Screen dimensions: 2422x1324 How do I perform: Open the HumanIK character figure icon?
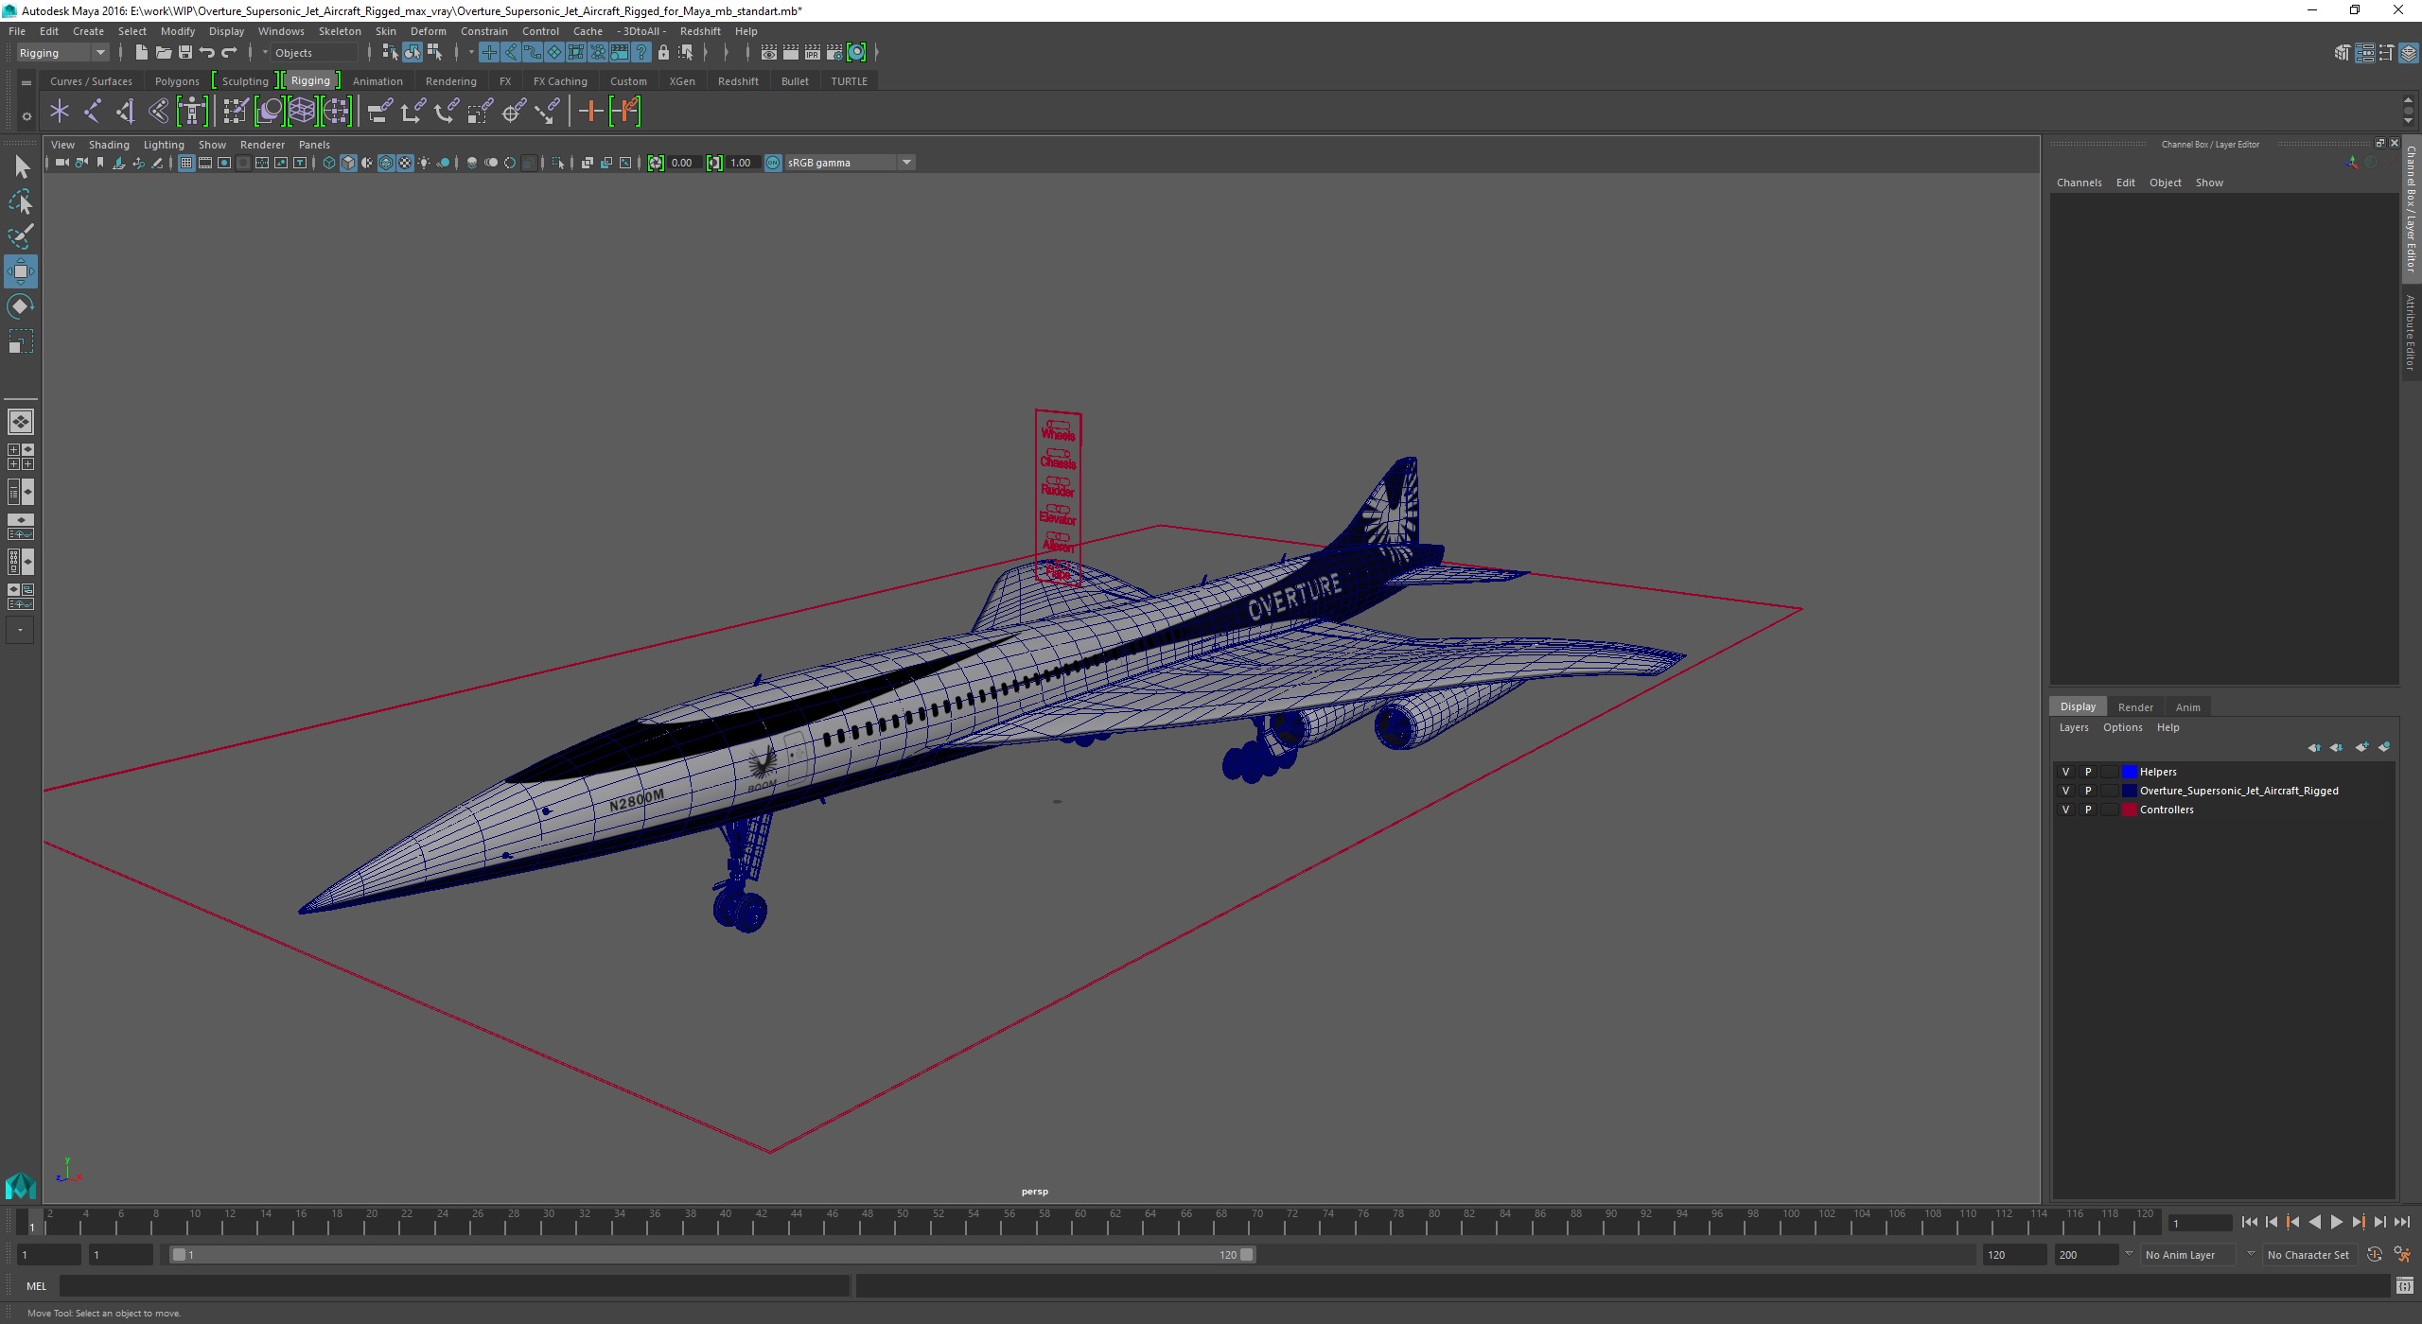pyautogui.click(x=192, y=112)
